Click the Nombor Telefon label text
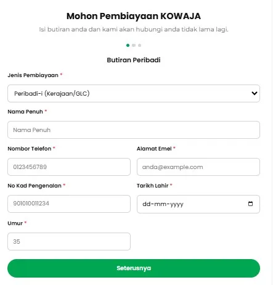The width and height of the screenshot is (273, 285). point(30,149)
